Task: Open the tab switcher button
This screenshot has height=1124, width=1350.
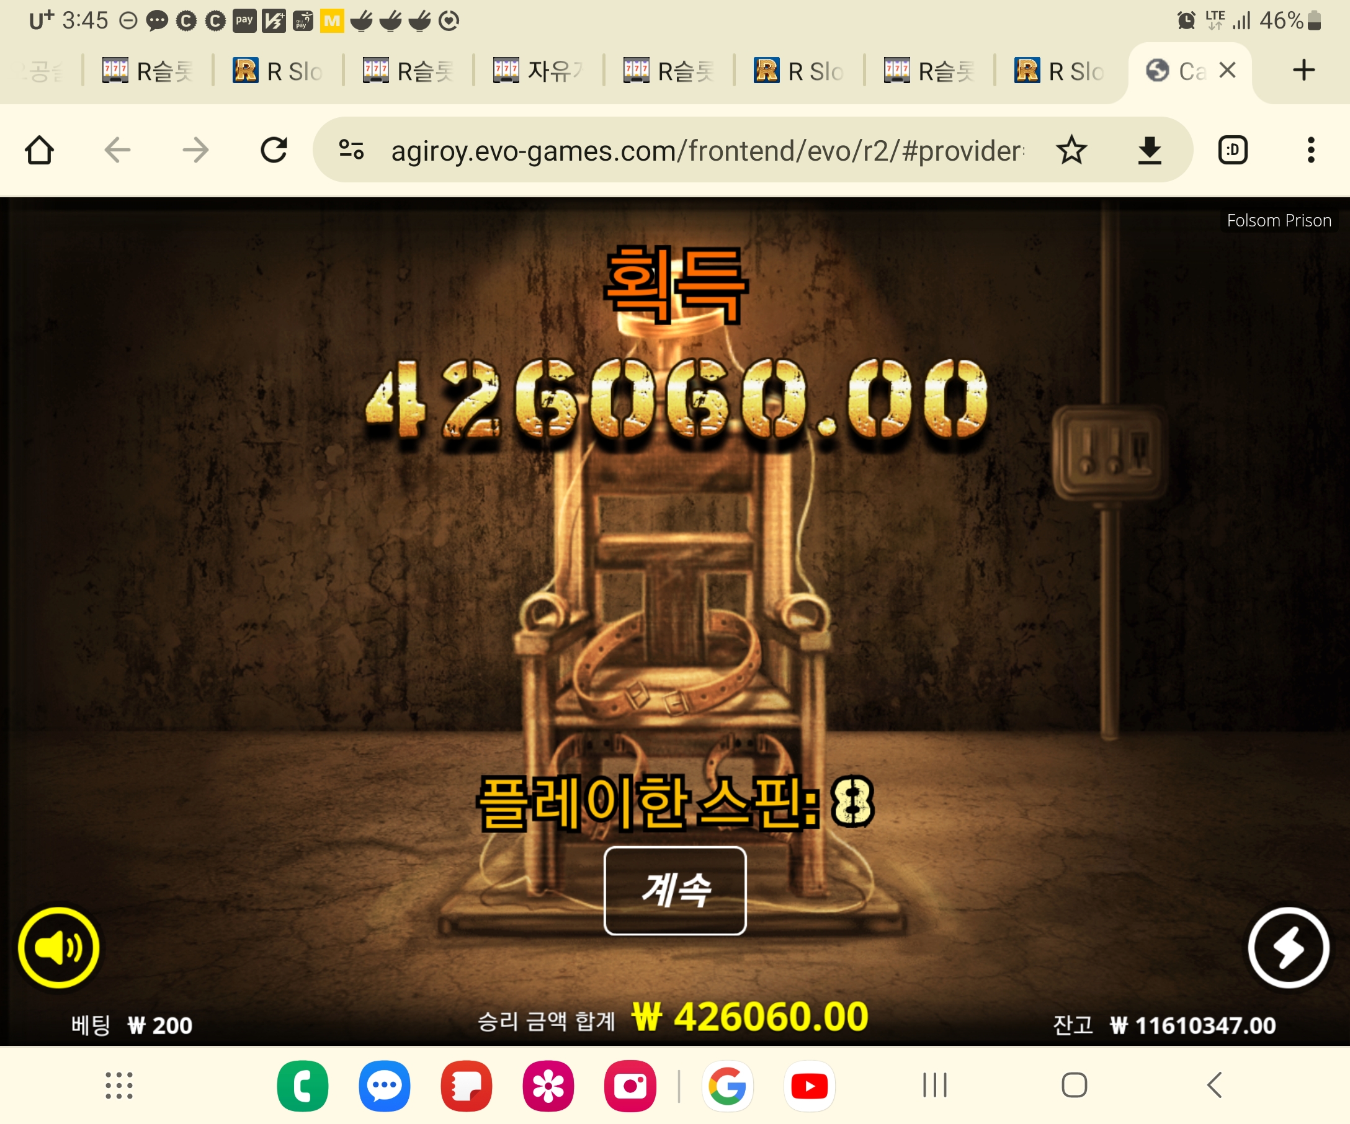Action: pyautogui.click(x=1232, y=150)
